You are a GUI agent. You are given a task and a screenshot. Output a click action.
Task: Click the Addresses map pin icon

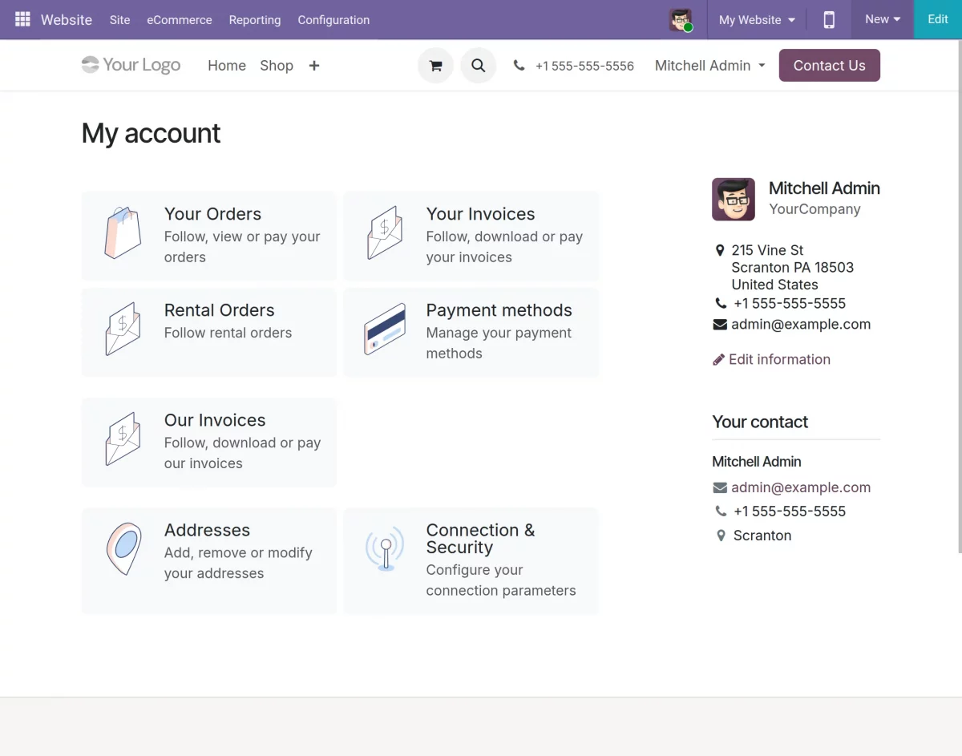123,548
